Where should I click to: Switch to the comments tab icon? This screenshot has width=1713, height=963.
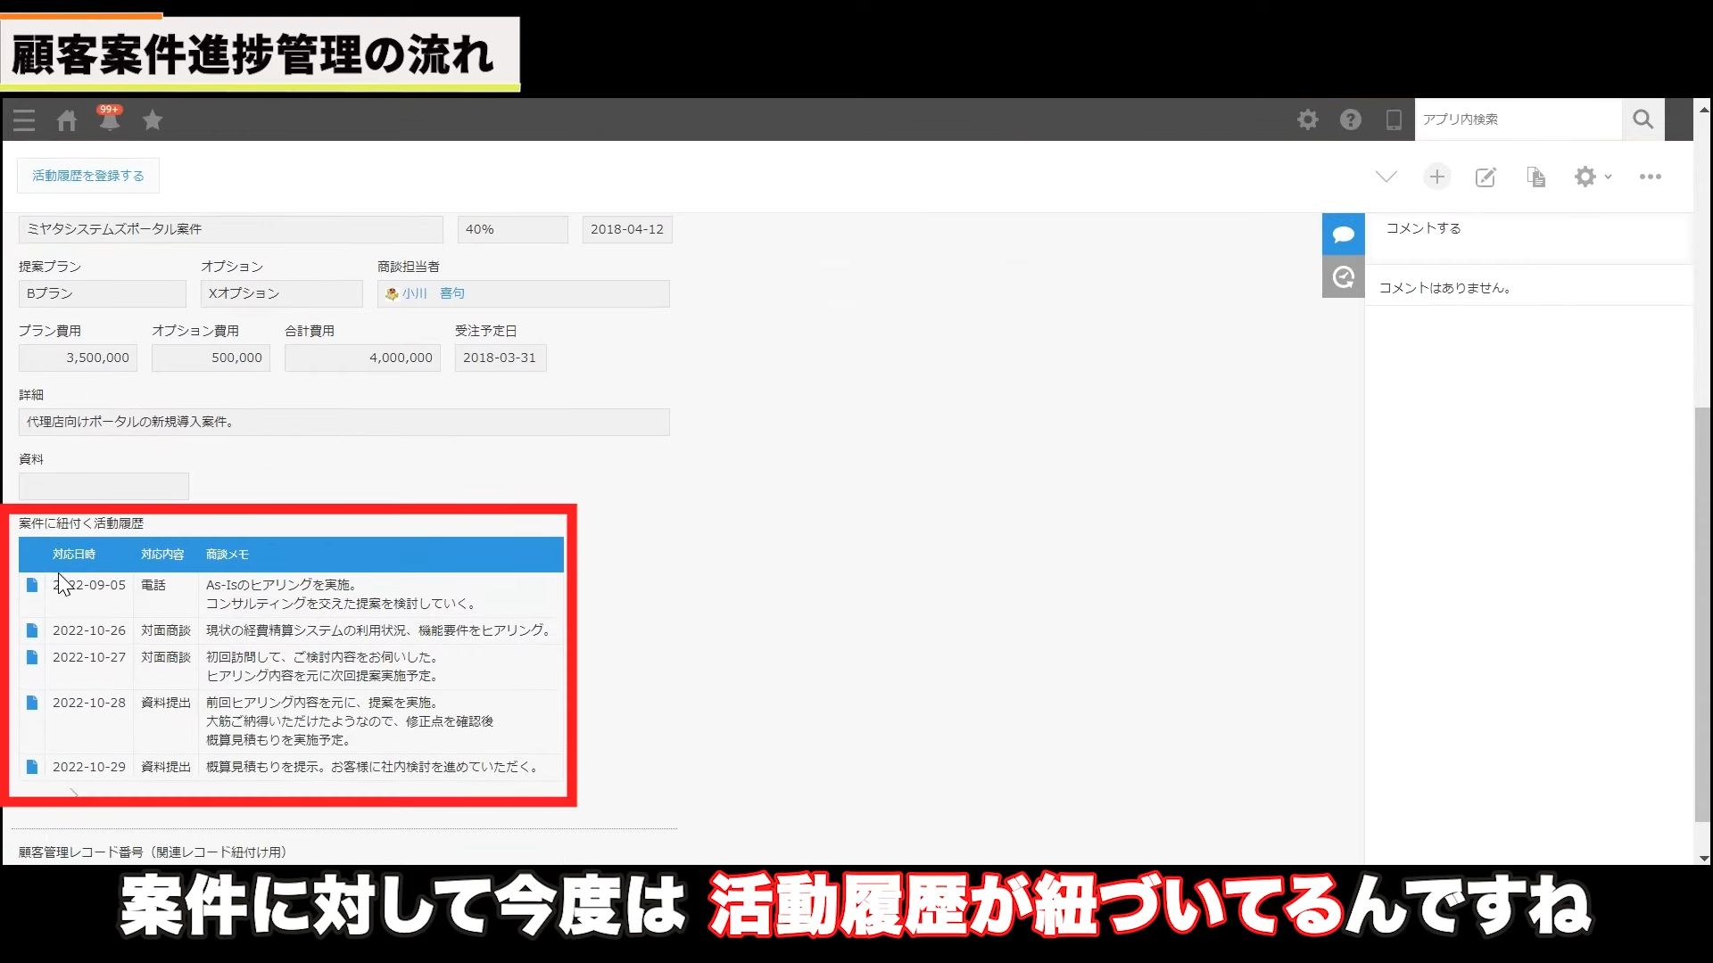(1343, 235)
